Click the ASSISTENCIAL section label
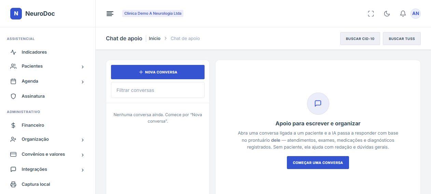This screenshot has width=431, height=194. pos(21,39)
